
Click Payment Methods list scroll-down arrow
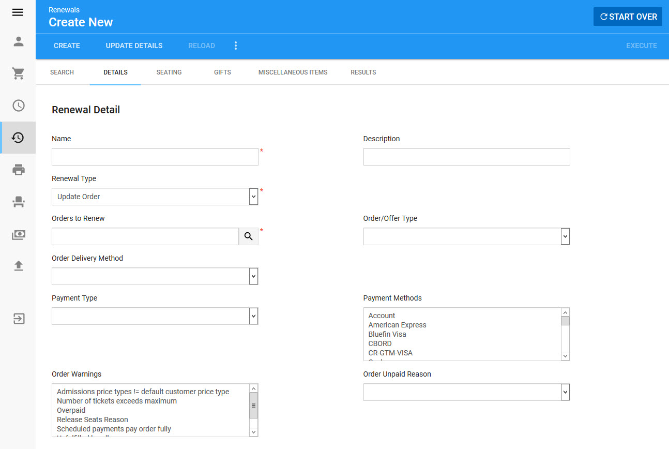pos(565,356)
